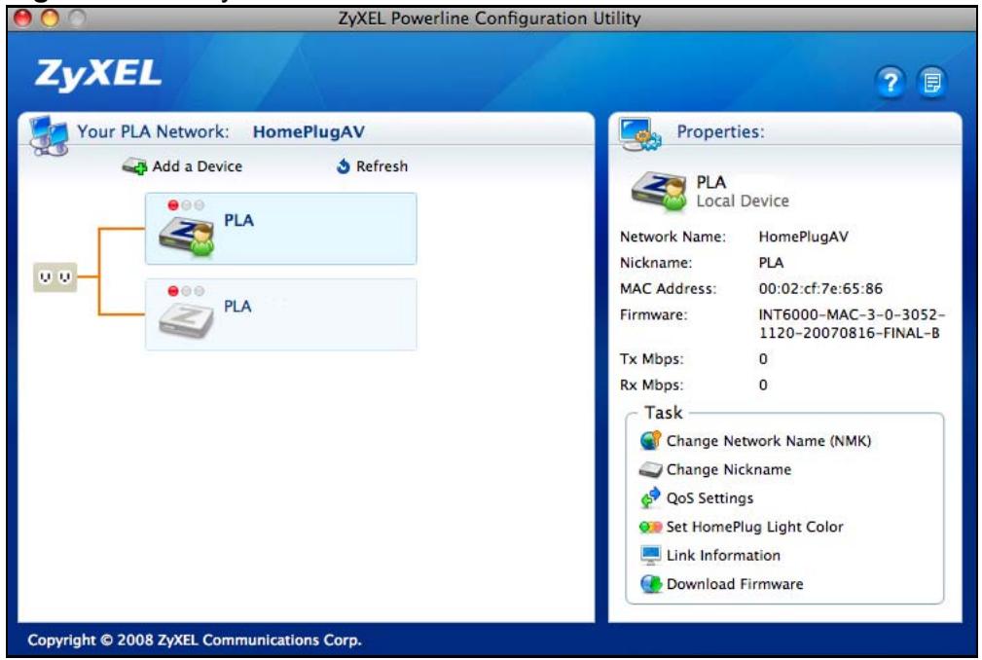Click the Change Nickname device icon
The width and height of the screenshot is (982, 660).
(x=650, y=469)
